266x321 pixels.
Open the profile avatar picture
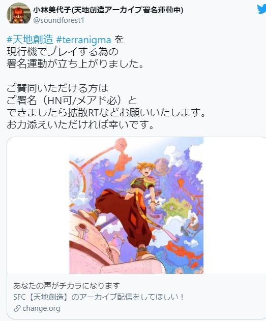[x=19, y=14]
